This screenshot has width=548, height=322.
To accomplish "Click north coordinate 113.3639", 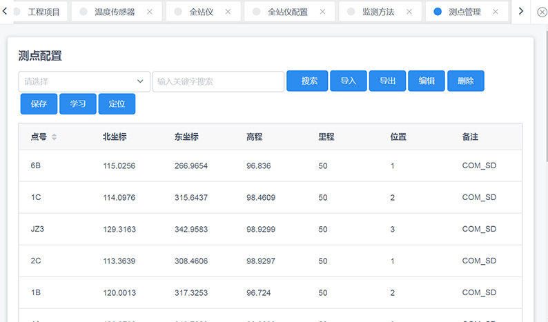I will point(119,261).
